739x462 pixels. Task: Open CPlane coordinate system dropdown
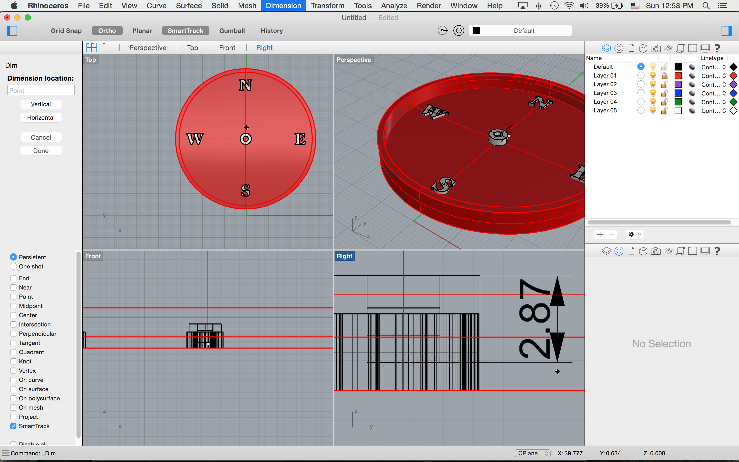tap(532, 453)
